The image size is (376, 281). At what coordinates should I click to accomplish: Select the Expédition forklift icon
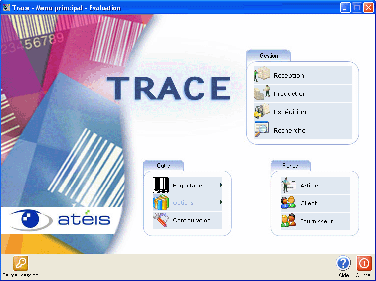pos(262,112)
